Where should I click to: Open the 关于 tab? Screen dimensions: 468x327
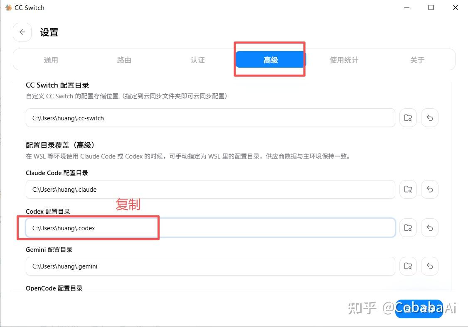(417, 60)
